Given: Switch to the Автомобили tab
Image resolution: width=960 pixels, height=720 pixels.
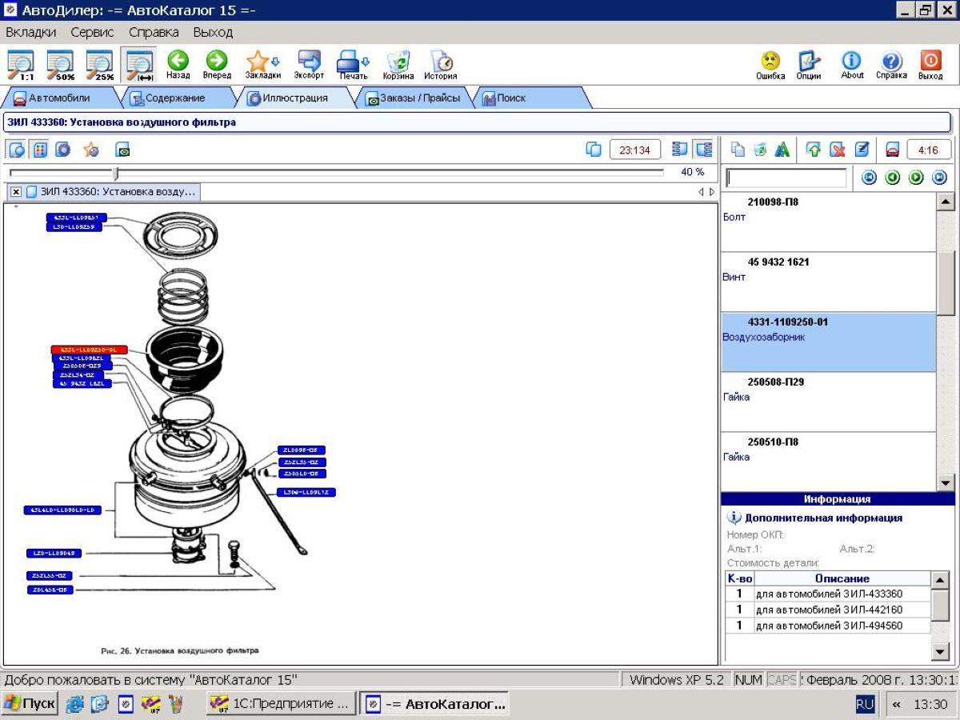Looking at the screenshot, I should point(60,98).
